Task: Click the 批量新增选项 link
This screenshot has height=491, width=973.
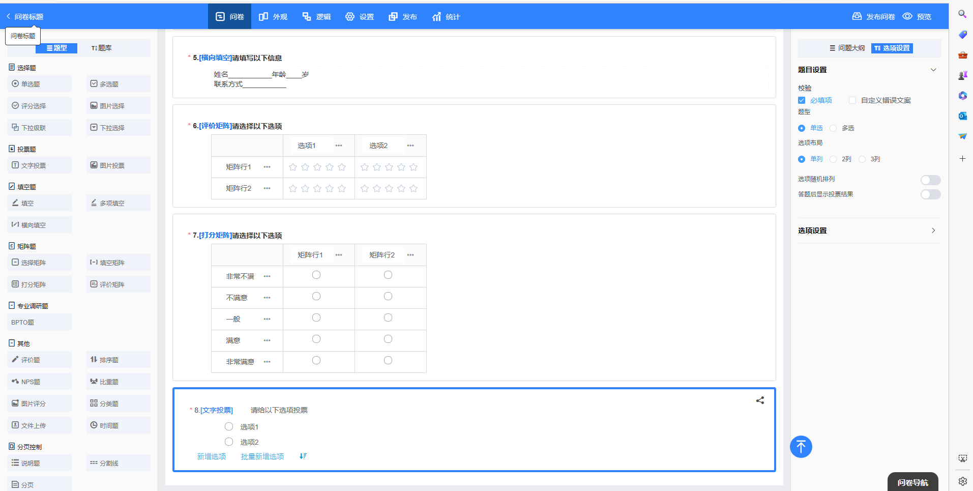Action: (x=262, y=456)
